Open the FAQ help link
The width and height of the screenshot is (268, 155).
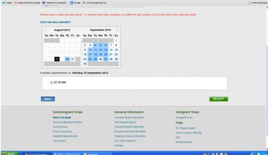178,137
